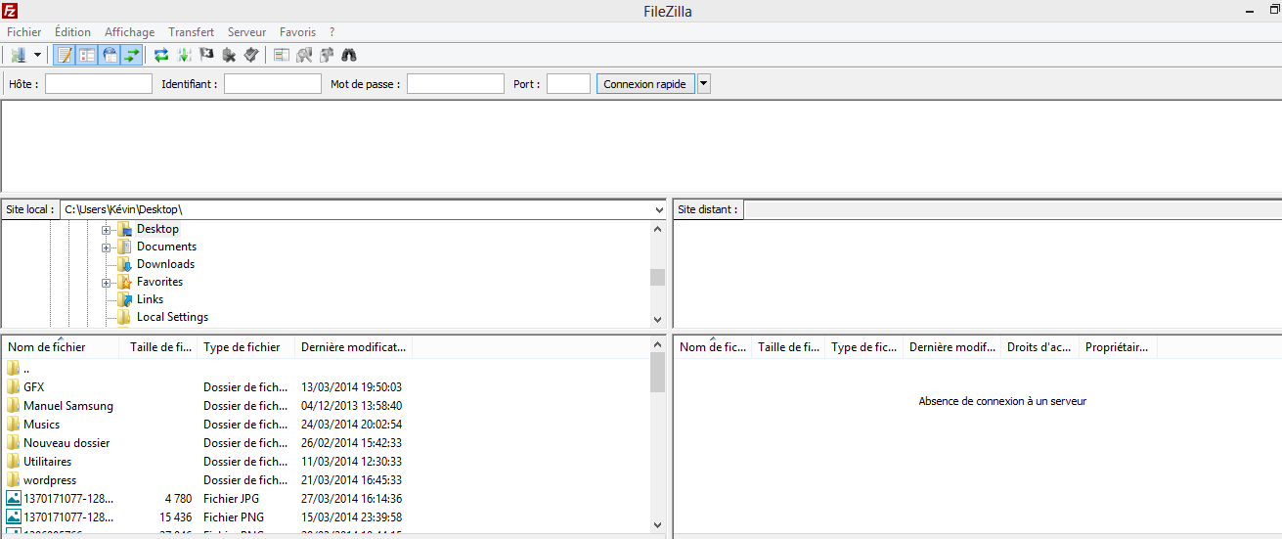1282x539 pixels.
Task: Sort local files by Type de fichier
Action: coord(246,347)
